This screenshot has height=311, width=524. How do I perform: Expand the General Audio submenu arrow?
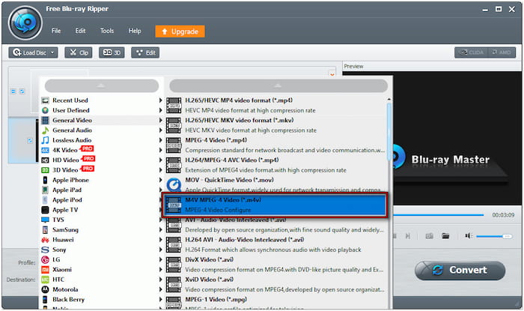(x=160, y=130)
